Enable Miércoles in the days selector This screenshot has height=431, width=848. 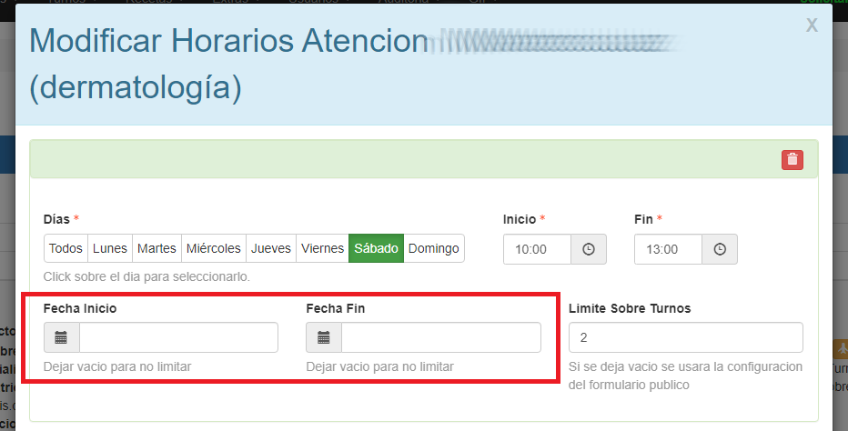tap(214, 248)
